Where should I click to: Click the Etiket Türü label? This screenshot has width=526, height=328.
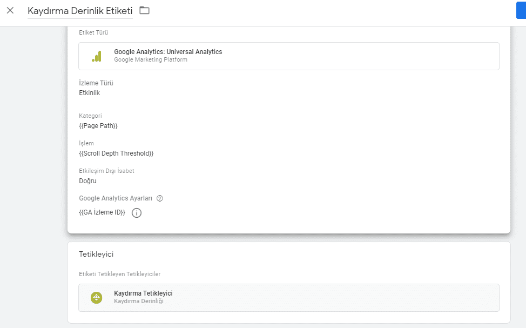click(93, 33)
